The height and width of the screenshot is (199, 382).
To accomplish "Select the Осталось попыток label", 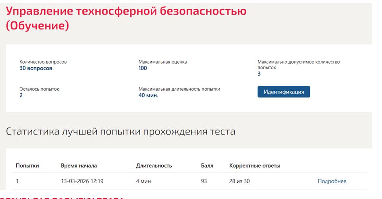I will pos(39,89).
